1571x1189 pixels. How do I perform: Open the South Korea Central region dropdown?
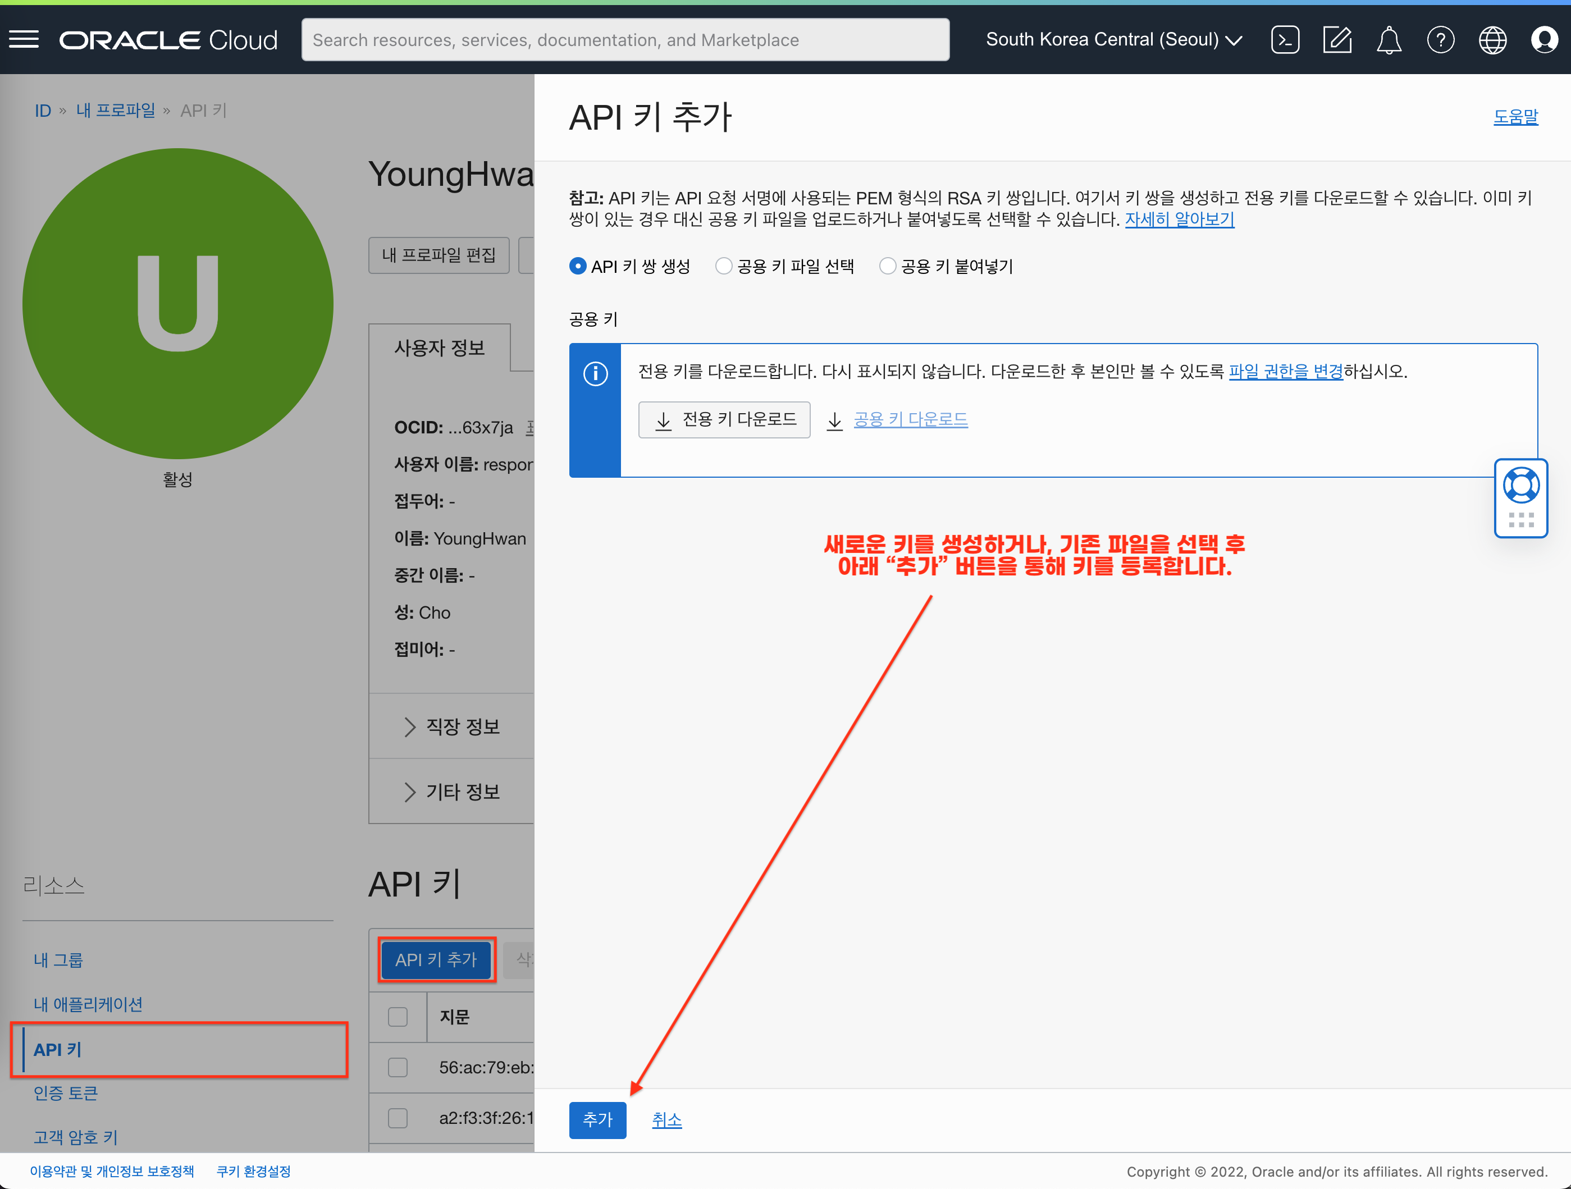tap(1113, 40)
